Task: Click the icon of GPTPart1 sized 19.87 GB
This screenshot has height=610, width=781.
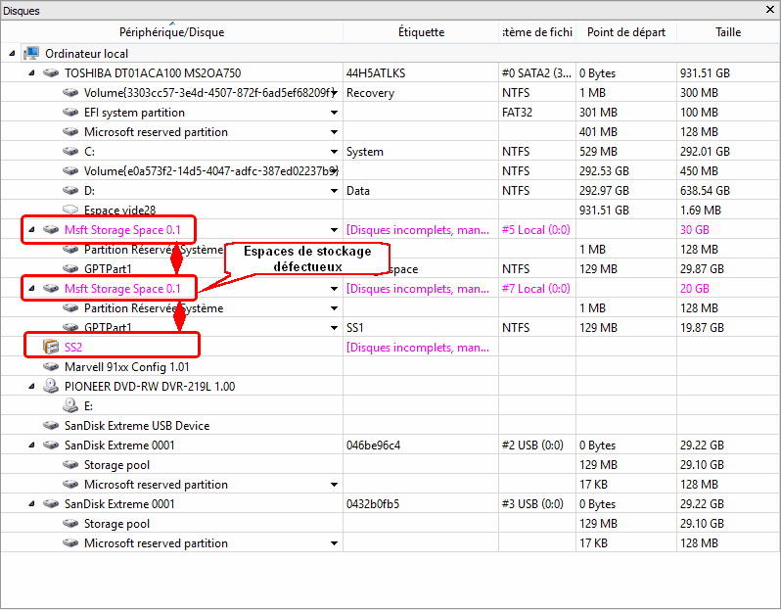Action: pyautogui.click(x=70, y=327)
